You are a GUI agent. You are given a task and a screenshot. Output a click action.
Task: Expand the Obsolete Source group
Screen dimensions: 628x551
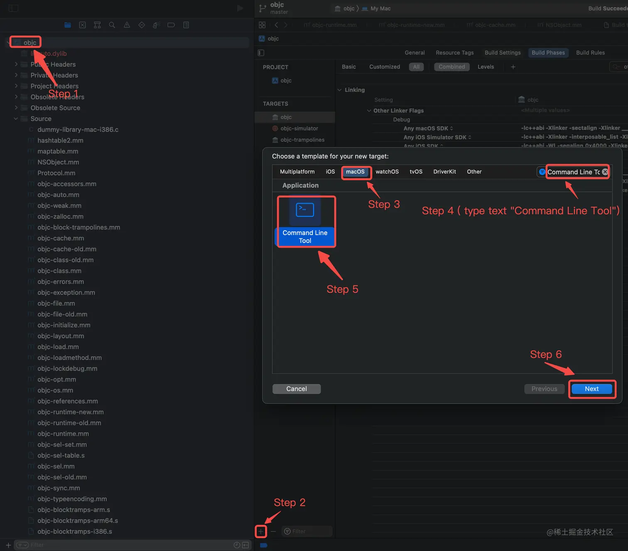pos(16,108)
